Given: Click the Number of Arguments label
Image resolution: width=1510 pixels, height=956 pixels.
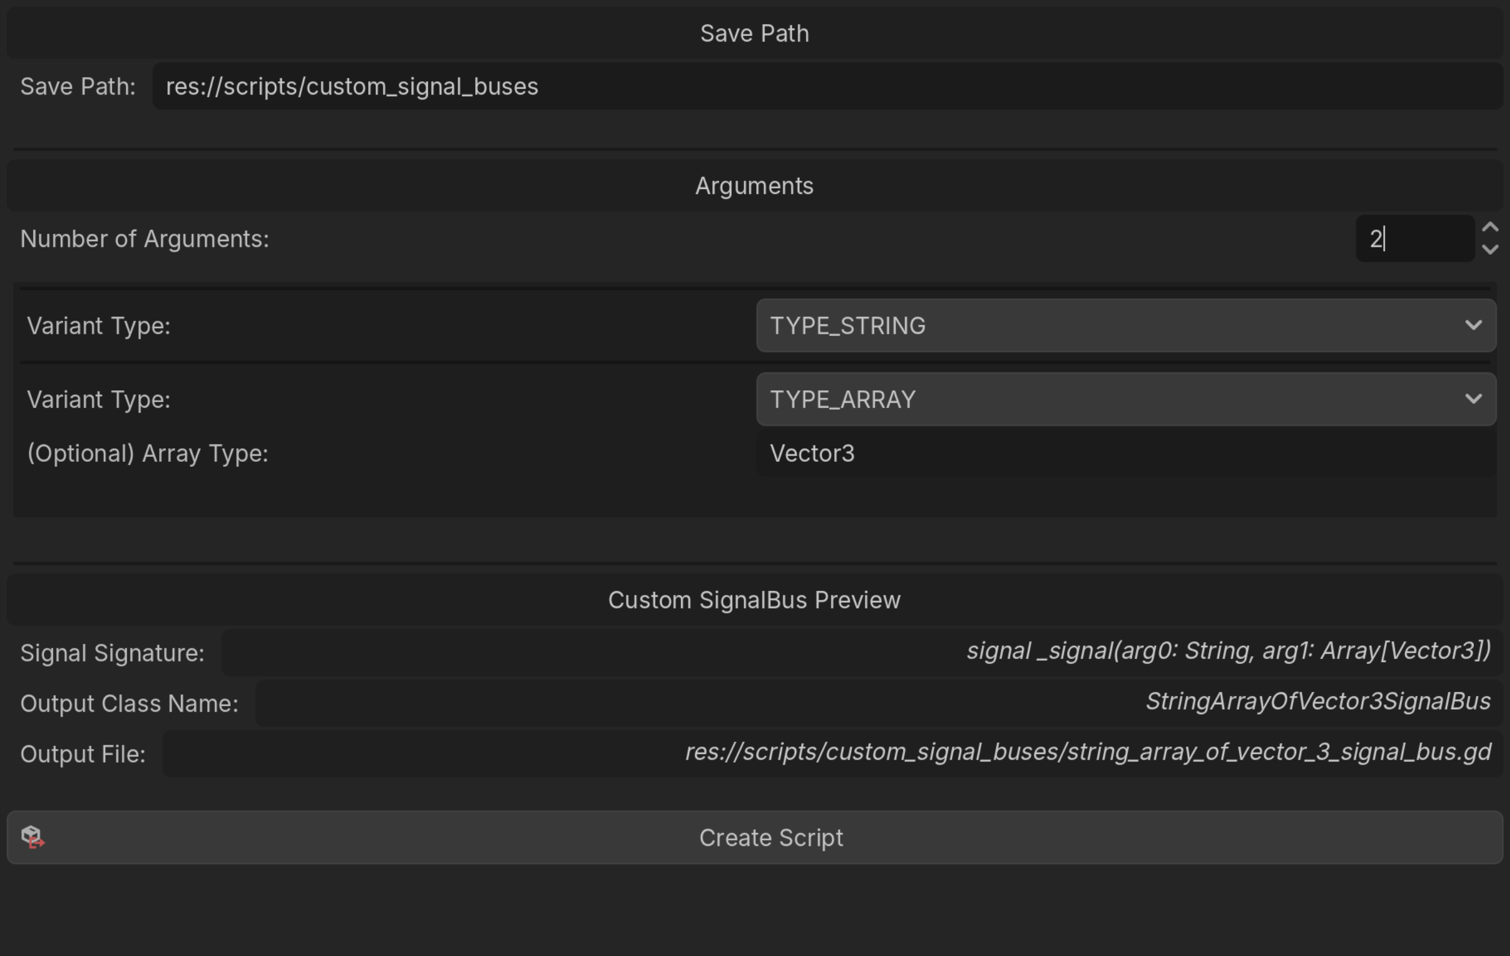Looking at the screenshot, I should coord(144,239).
